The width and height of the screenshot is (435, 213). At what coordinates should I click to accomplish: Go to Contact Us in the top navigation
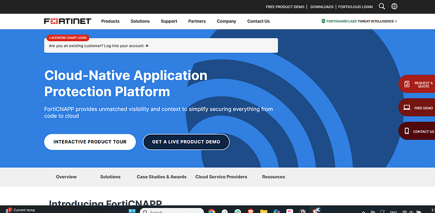(x=259, y=21)
